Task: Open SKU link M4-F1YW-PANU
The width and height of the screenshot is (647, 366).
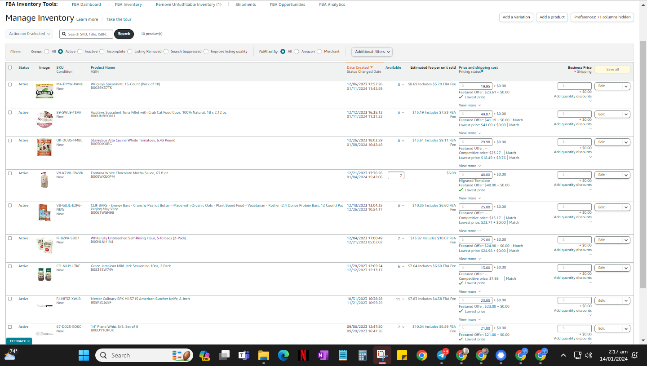Action: (70, 84)
